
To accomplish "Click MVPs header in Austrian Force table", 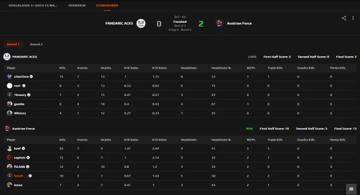I will (x=251, y=140).
